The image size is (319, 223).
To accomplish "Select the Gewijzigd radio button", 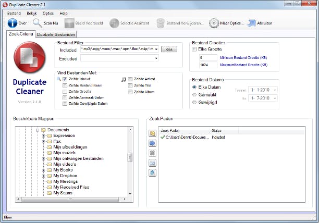I will pos(194,102).
